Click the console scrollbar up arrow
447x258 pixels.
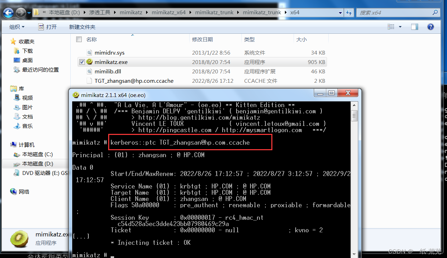pyautogui.click(x=354, y=105)
